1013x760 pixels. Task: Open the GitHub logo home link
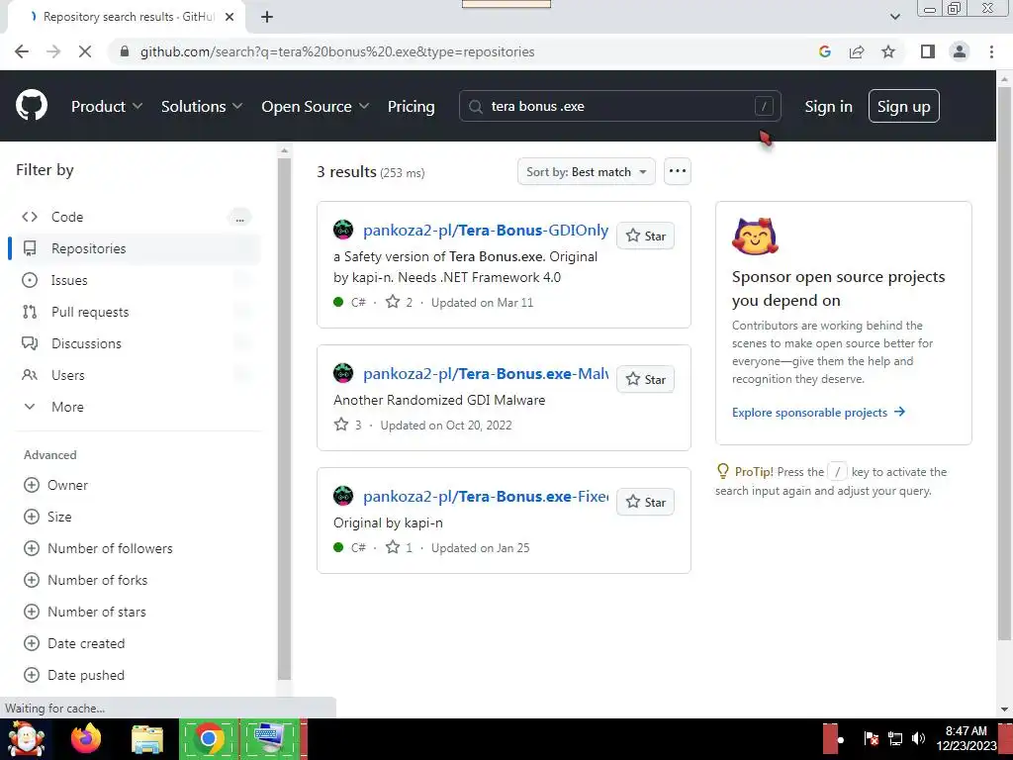pyautogui.click(x=31, y=106)
